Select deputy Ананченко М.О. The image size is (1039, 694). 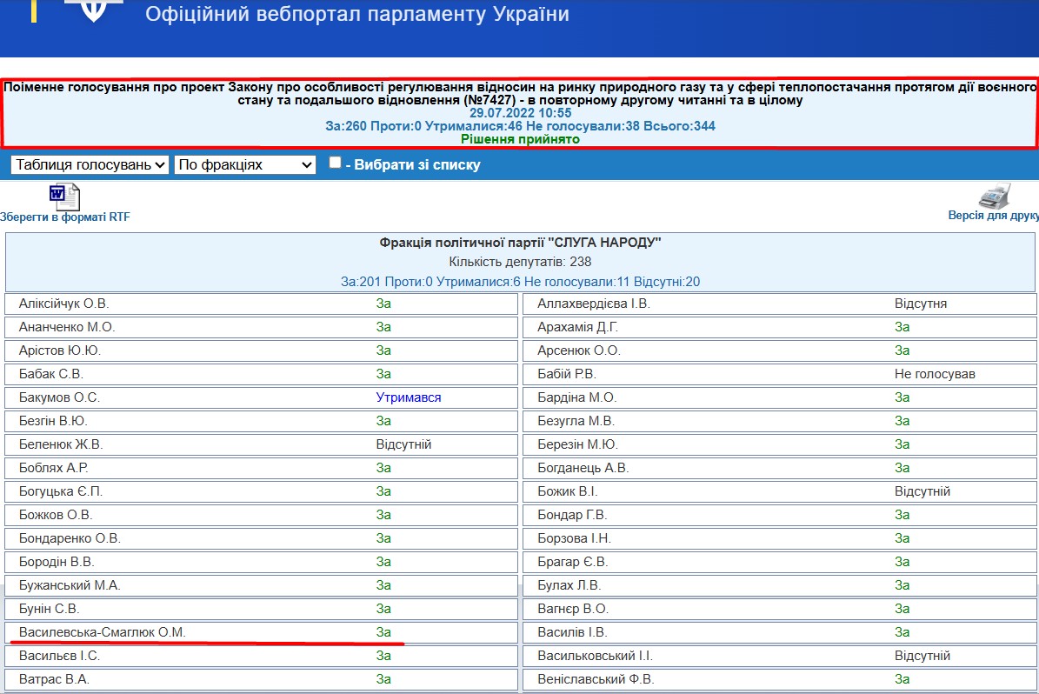click(67, 327)
